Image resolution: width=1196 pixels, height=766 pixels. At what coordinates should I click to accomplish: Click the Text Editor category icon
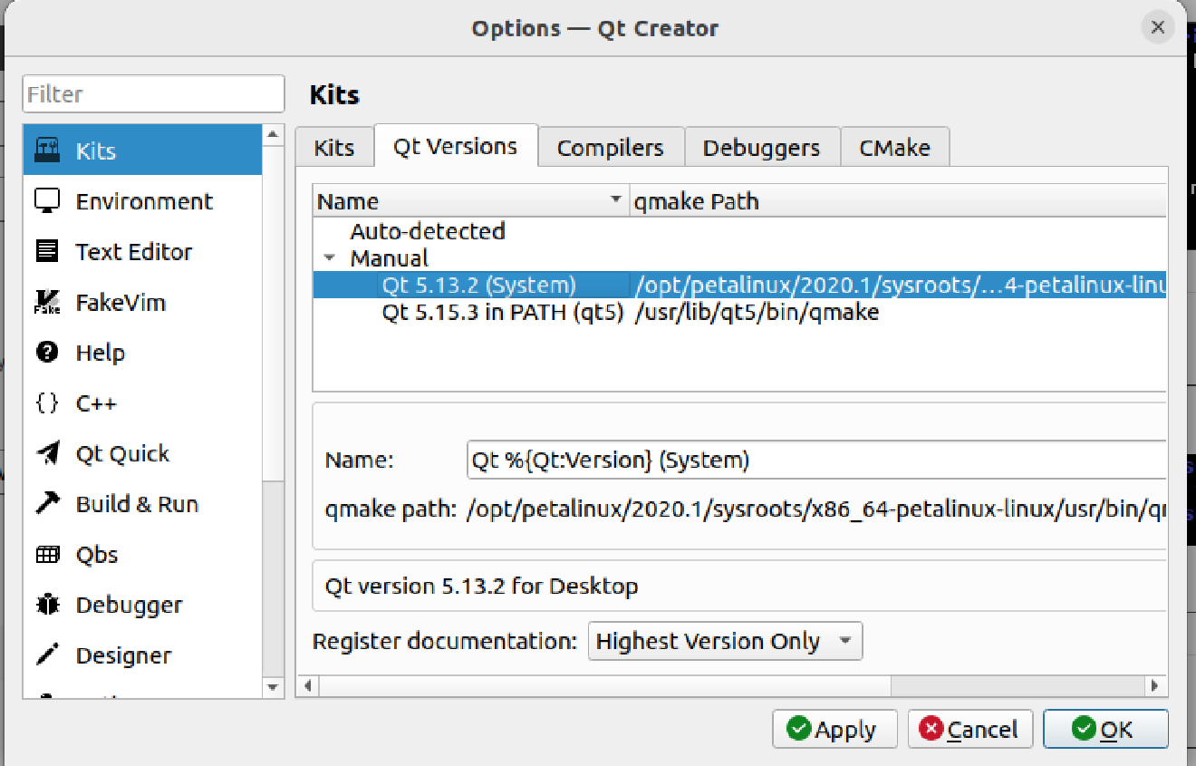(47, 251)
